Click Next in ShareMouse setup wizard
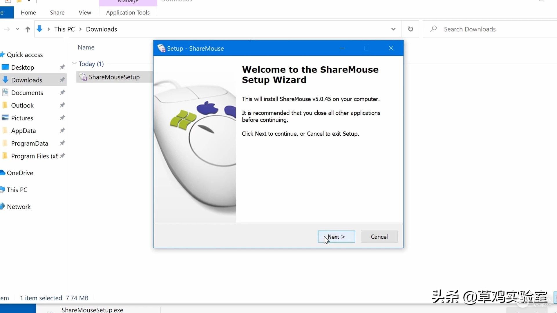Viewport: 557px width, 313px height. pyautogui.click(x=336, y=236)
